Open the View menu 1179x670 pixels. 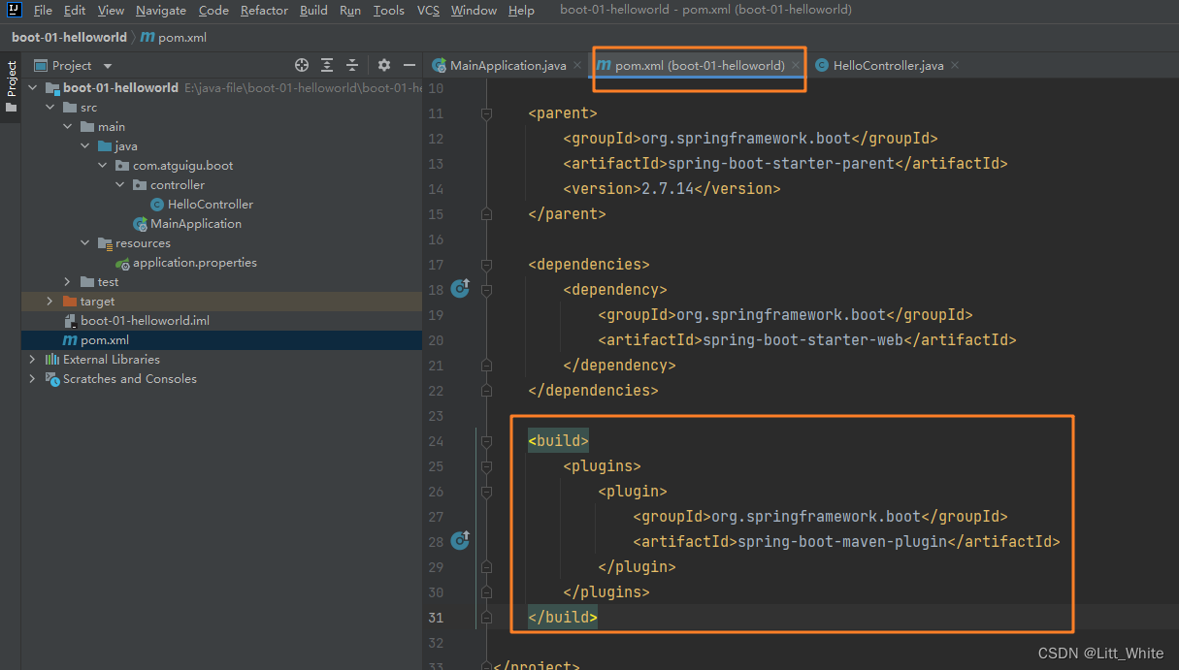point(111,11)
